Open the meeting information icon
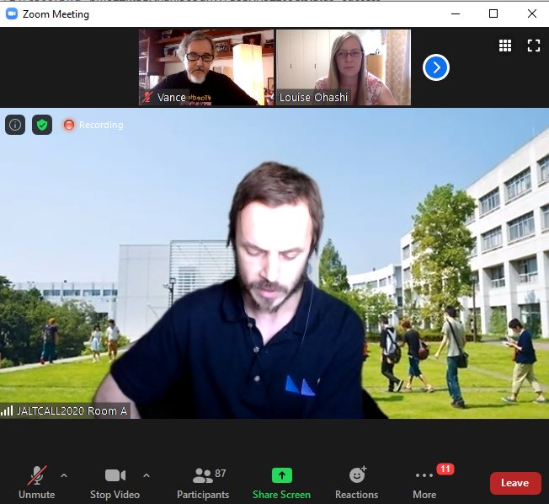549x504 pixels. 15,125
